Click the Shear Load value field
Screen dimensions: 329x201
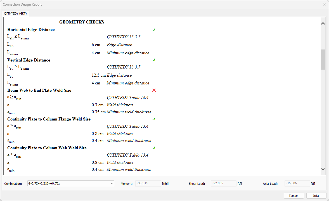point(223,184)
